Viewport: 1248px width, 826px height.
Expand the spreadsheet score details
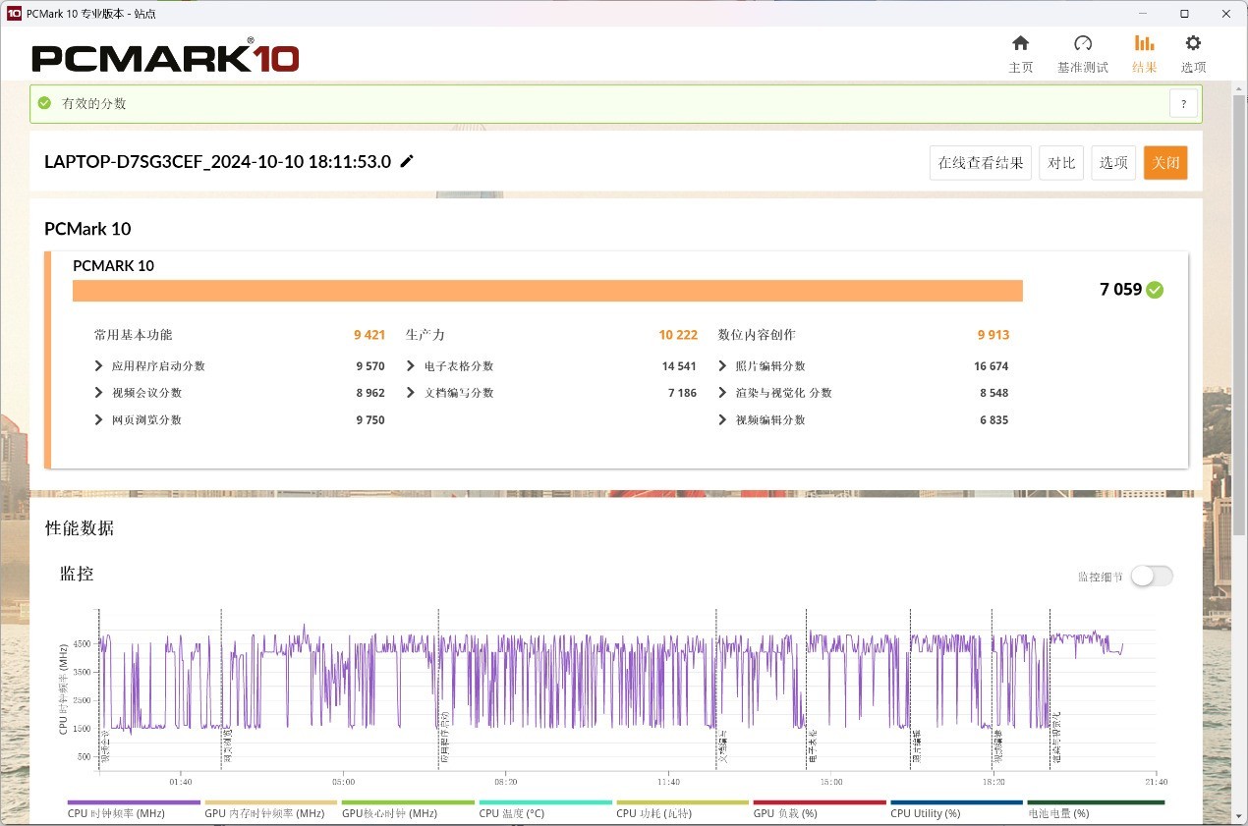[x=411, y=366]
